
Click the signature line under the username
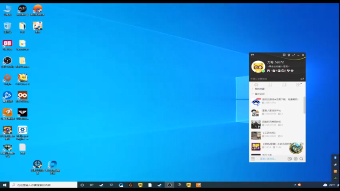click(x=278, y=66)
